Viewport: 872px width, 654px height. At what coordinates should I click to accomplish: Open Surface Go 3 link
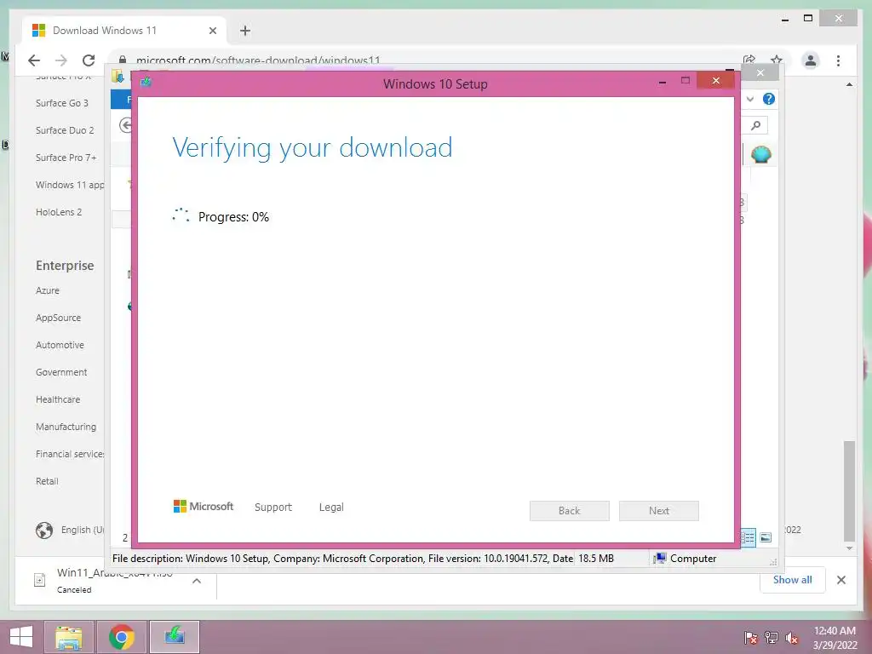(x=61, y=103)
